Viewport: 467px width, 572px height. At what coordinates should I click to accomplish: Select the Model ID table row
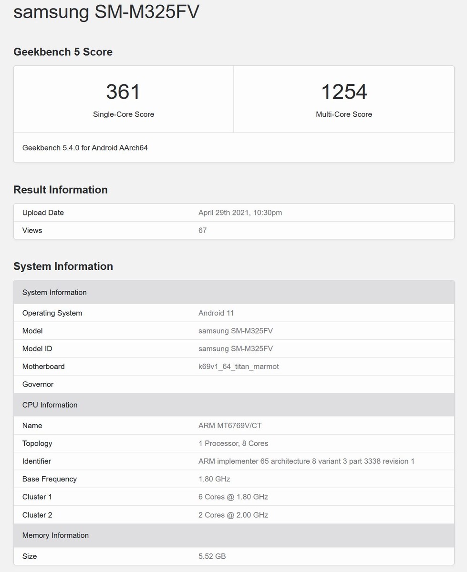[x=234, y=348]
